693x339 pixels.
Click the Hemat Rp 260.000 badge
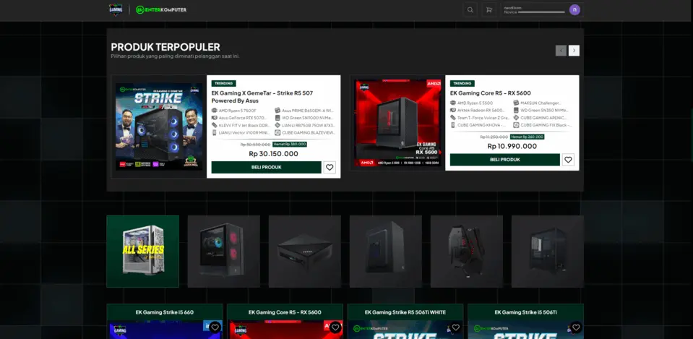pyautogui.click(x=528, y=137)
